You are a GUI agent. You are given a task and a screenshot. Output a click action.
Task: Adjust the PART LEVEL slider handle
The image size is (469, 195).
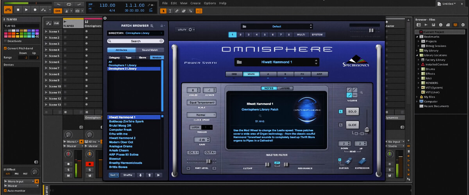pos(209,161)
